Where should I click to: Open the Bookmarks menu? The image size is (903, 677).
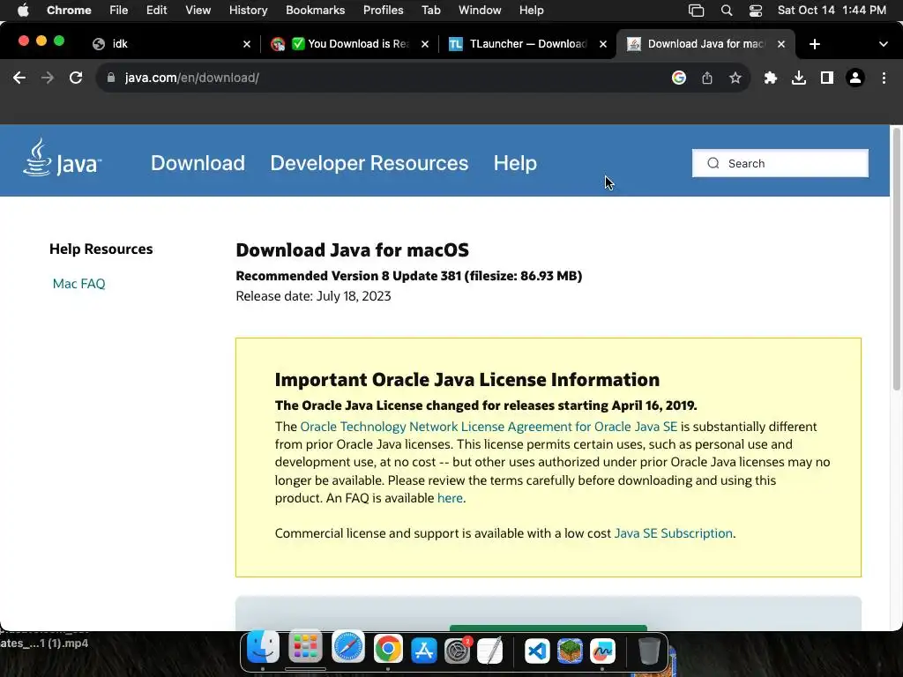(315, 11)
